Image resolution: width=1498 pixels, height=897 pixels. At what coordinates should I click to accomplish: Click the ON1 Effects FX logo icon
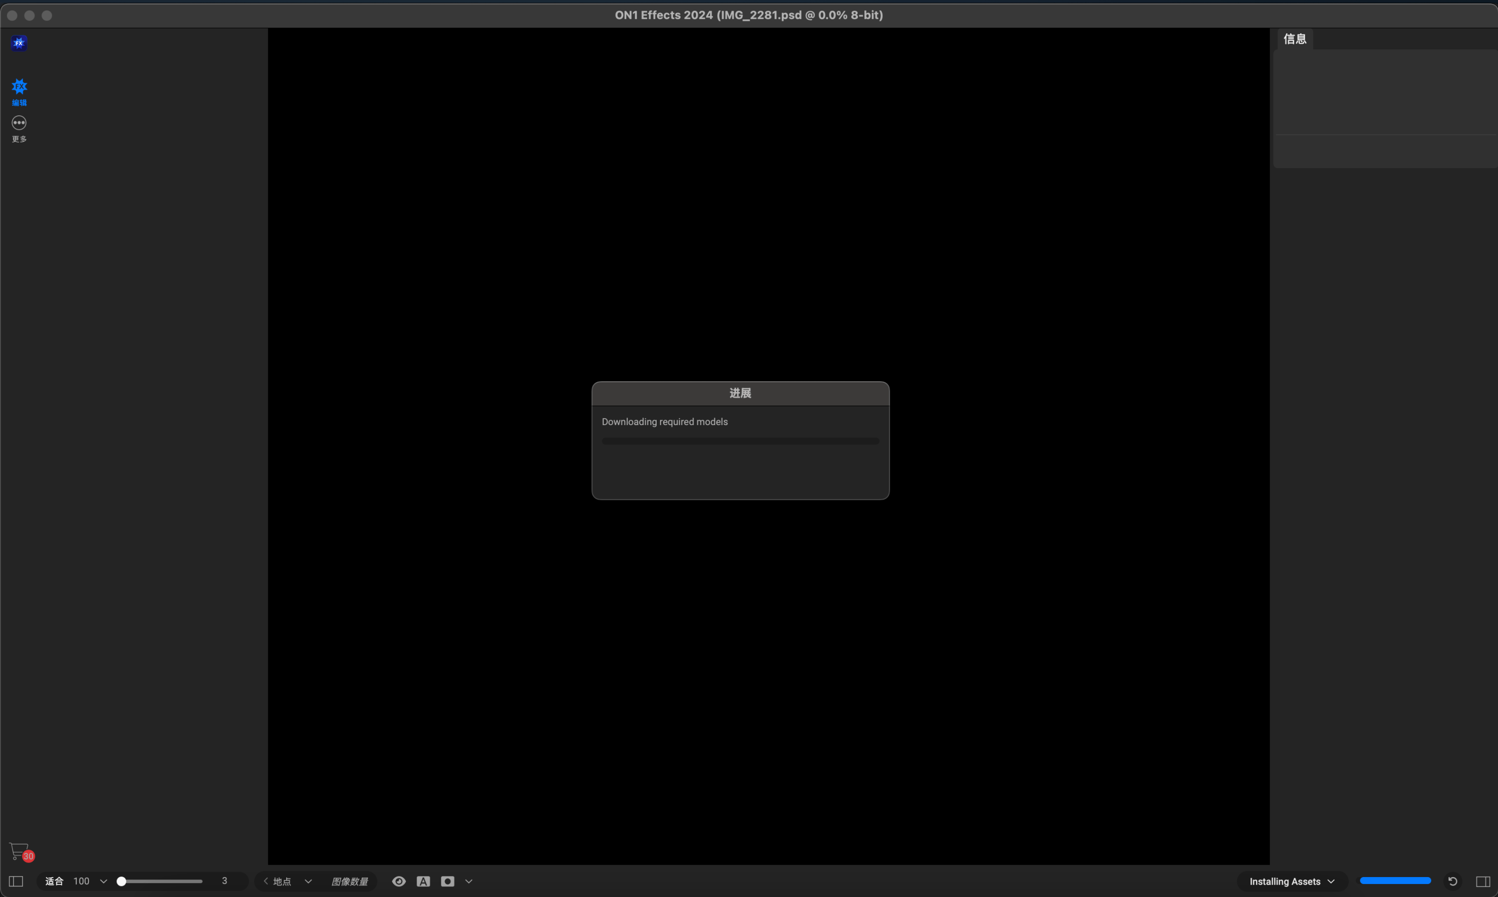19,43
